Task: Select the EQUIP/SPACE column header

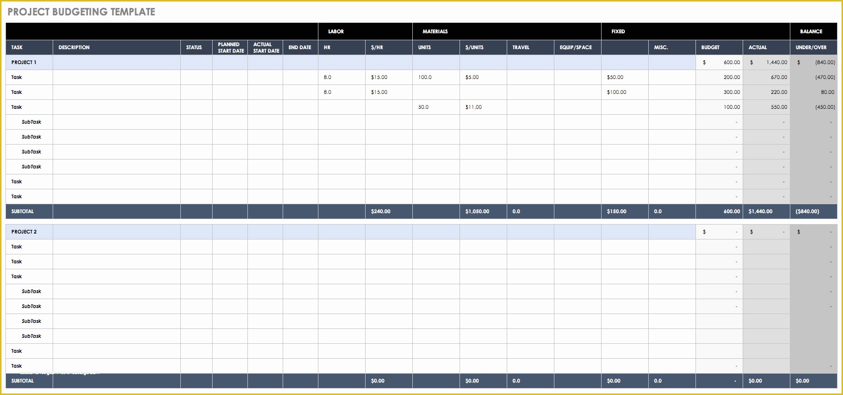Action: tap(578, 47)
